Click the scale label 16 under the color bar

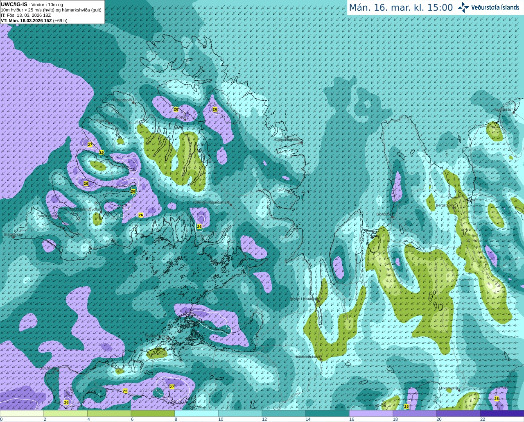coord(351,419)
